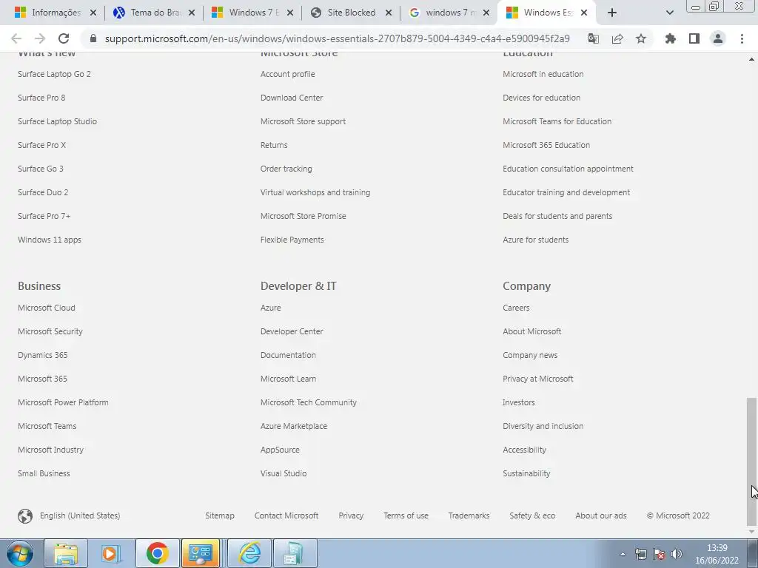Open the Microsoft Cloud link
The height and width of the screenshot is (568, 758).
tap(47, 308)
